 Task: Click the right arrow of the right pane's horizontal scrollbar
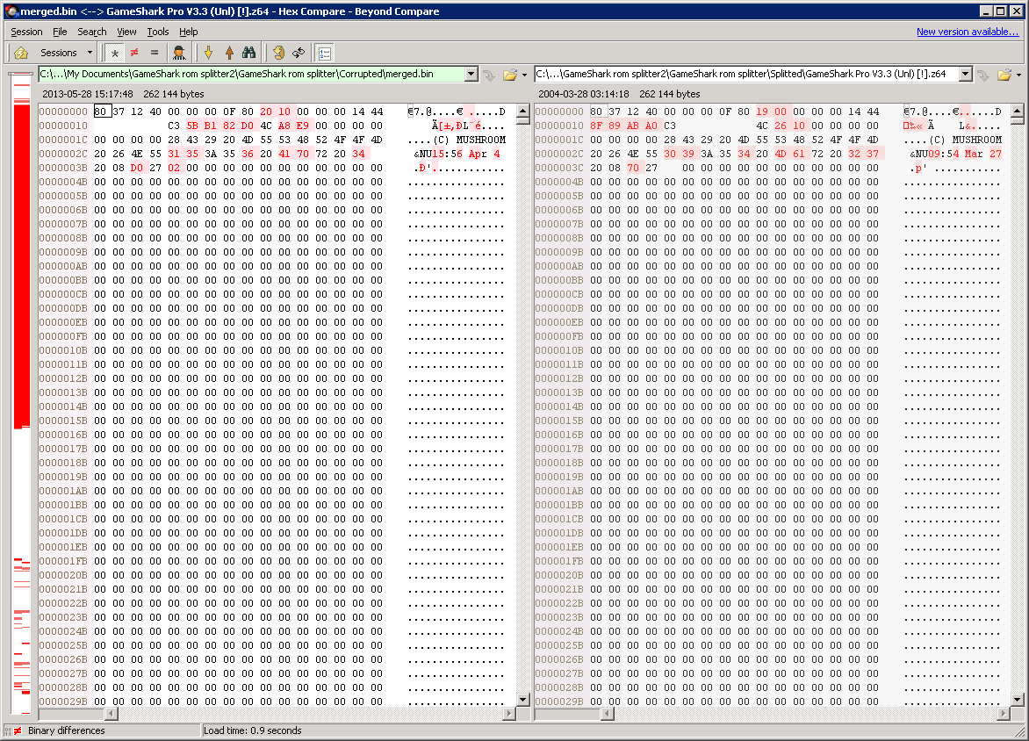click(x=1004, y=714)
